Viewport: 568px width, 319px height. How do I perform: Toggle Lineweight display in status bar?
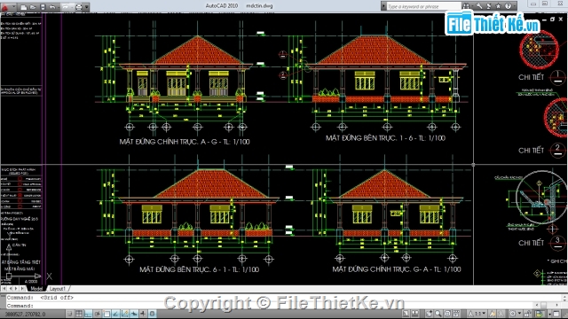pos(143,314)
